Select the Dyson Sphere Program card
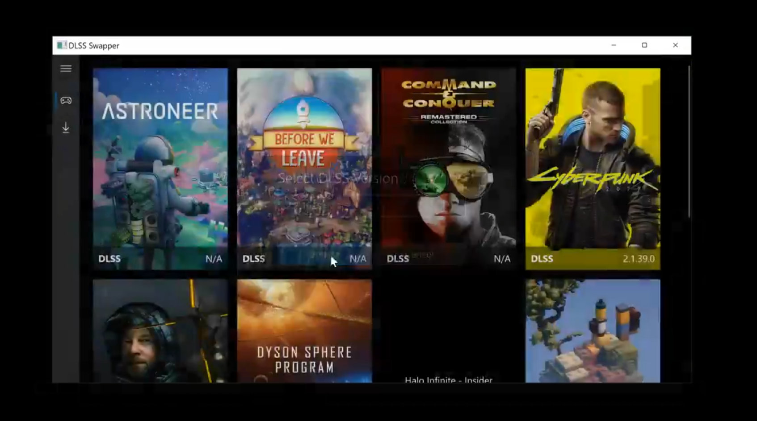 click(304, 331)
